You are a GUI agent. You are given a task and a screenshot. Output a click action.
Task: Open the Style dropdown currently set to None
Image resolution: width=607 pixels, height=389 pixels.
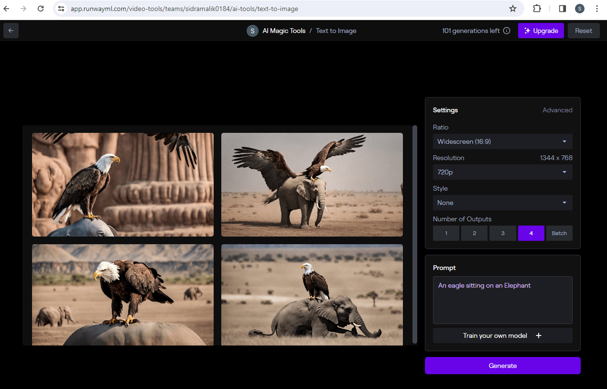pyautogui.click(x=502, y=203)
